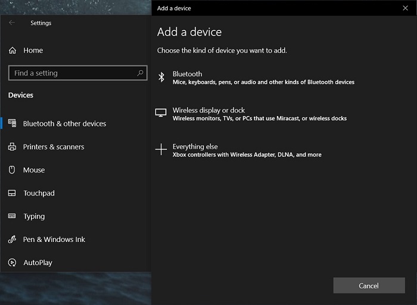Select the Mouse icon in sidebar
The width and height of the screenshot is (417, 305).
pyautogui.click(x=12, y=170)
